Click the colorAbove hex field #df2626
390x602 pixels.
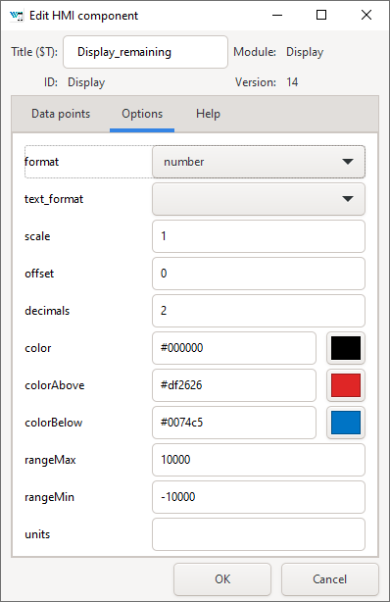[x=234, y=385]
